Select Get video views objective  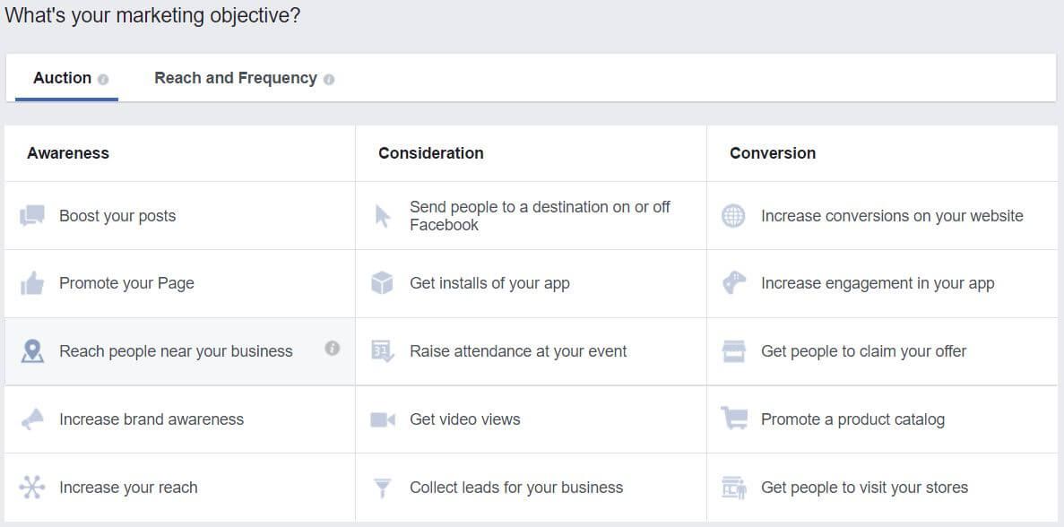point(531,419)
